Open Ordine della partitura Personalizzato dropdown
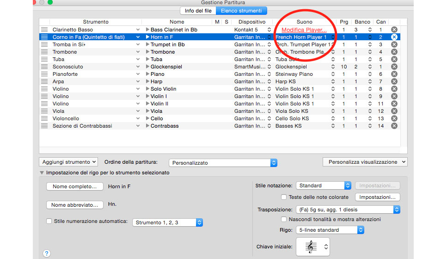 (x=223, y=163)
